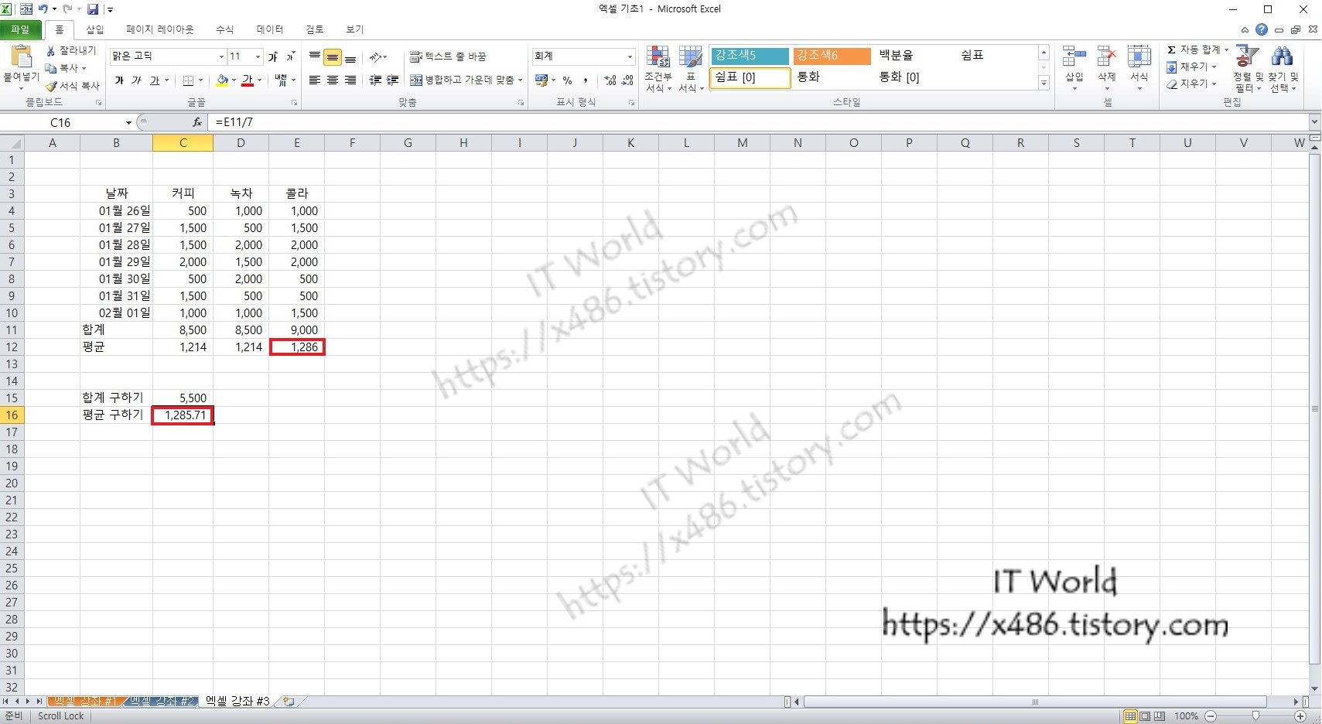This screenshot has width=1322, height=724.
Task: Click the decrease decimal icon
Action: point(627,80)
